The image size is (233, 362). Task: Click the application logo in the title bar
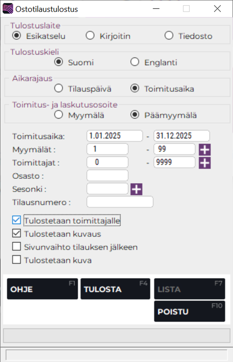[x=8, y=8]
